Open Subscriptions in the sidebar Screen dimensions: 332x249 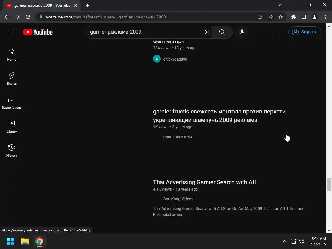click(12, 103)
